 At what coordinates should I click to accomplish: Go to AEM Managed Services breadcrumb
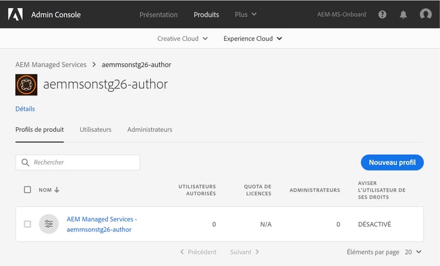[x=51, y=64]
